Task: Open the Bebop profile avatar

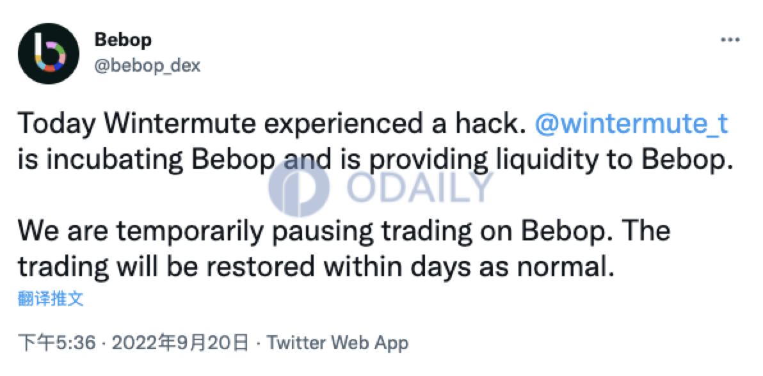Action: point(48,54)
